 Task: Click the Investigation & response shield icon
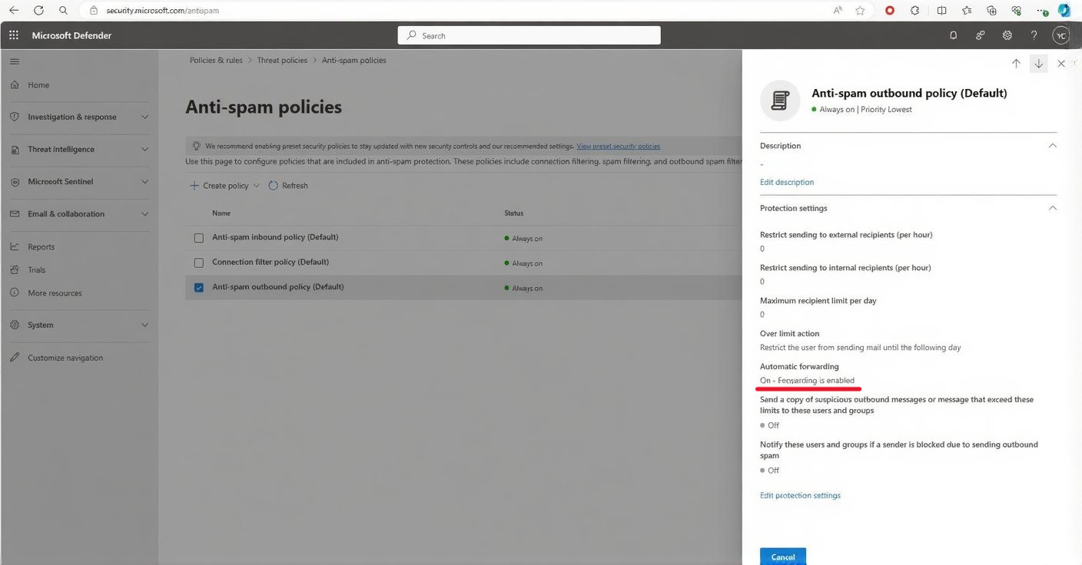14,117
